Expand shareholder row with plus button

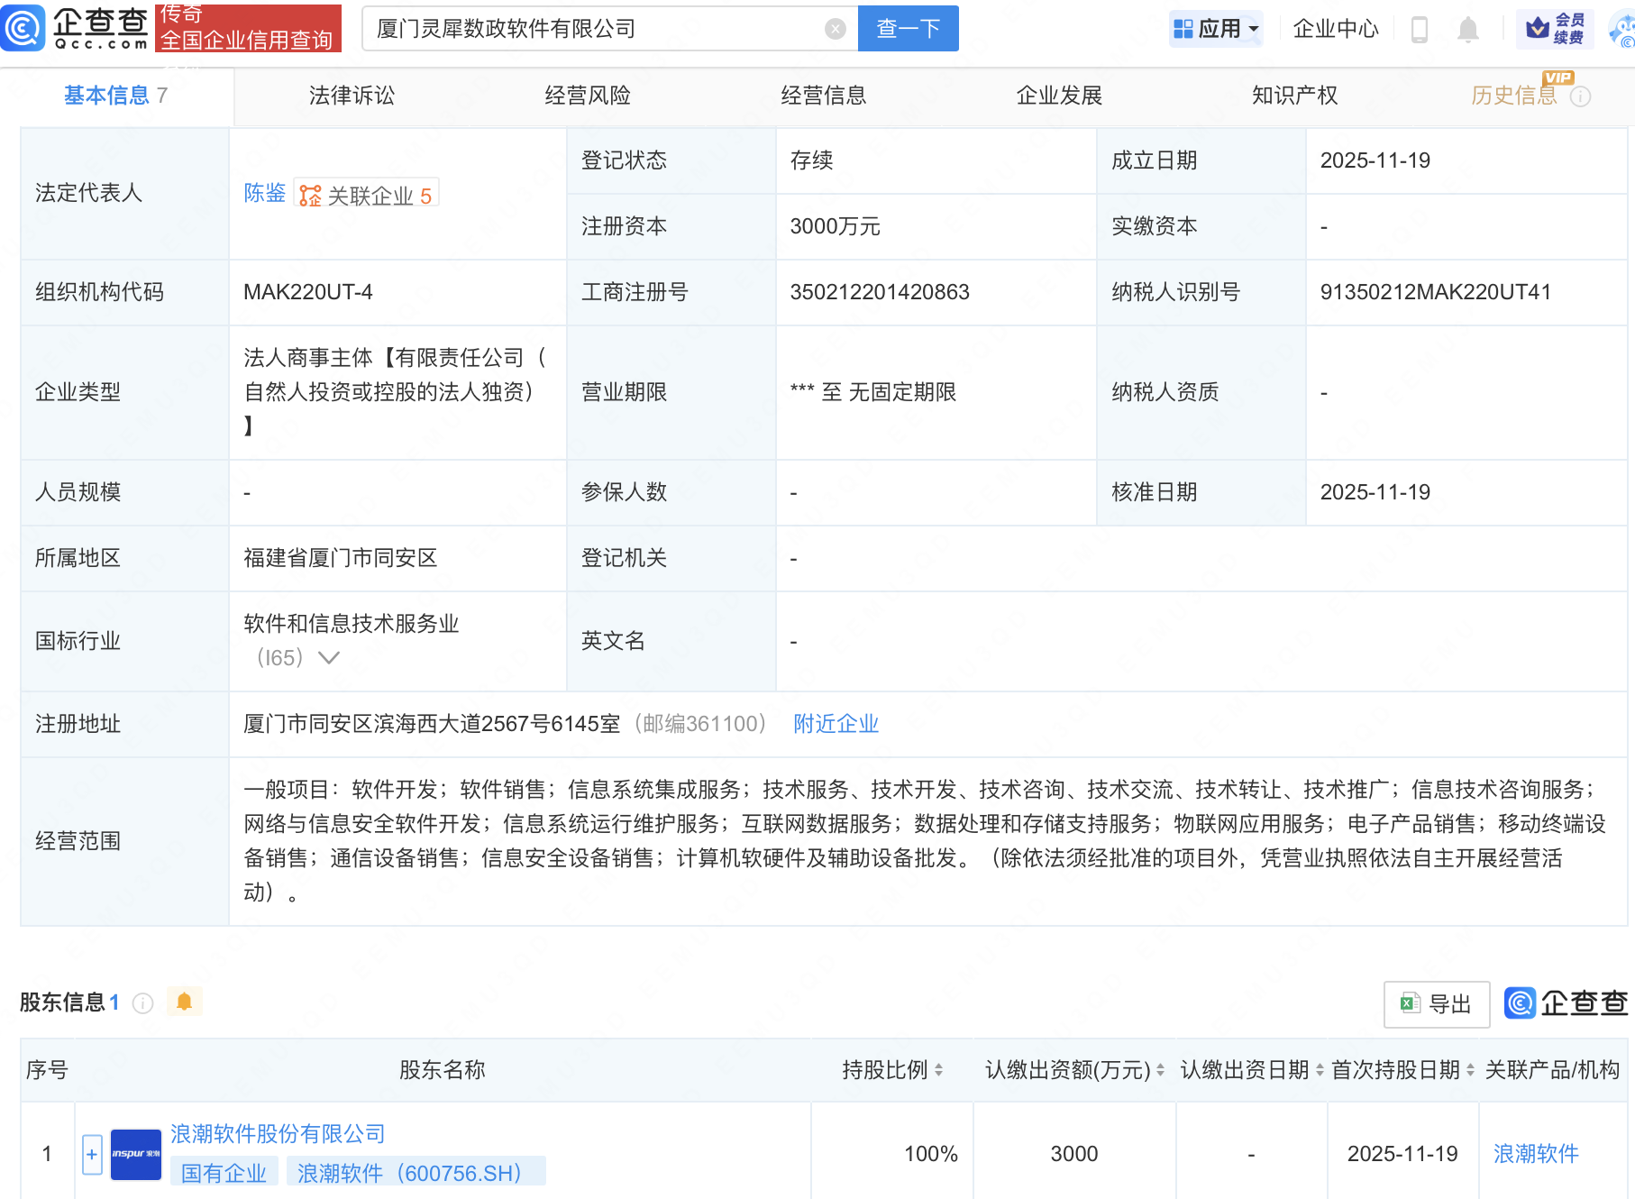pyautogui.click(x=92, y=1154)
